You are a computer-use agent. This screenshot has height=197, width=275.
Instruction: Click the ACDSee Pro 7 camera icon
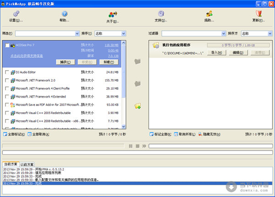(x=13, y=45)
